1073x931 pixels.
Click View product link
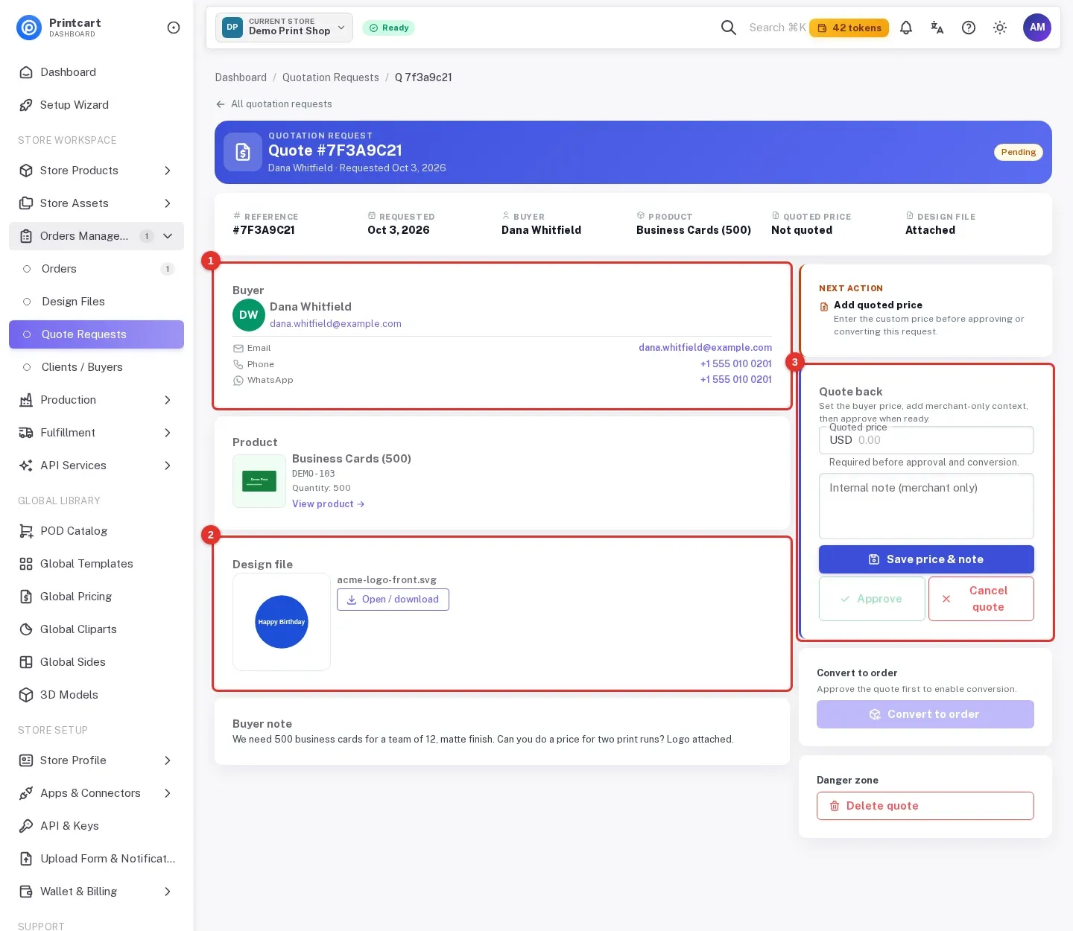click(x=328, y=504)
